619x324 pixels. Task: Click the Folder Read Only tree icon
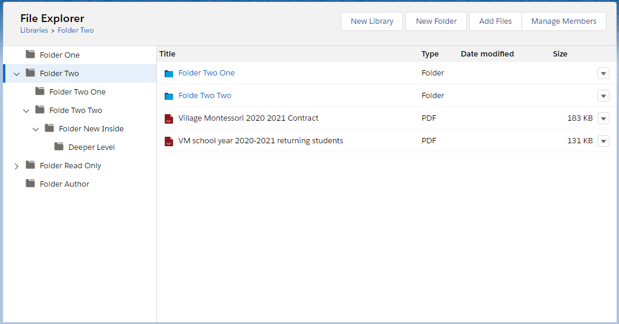[30, 165]
